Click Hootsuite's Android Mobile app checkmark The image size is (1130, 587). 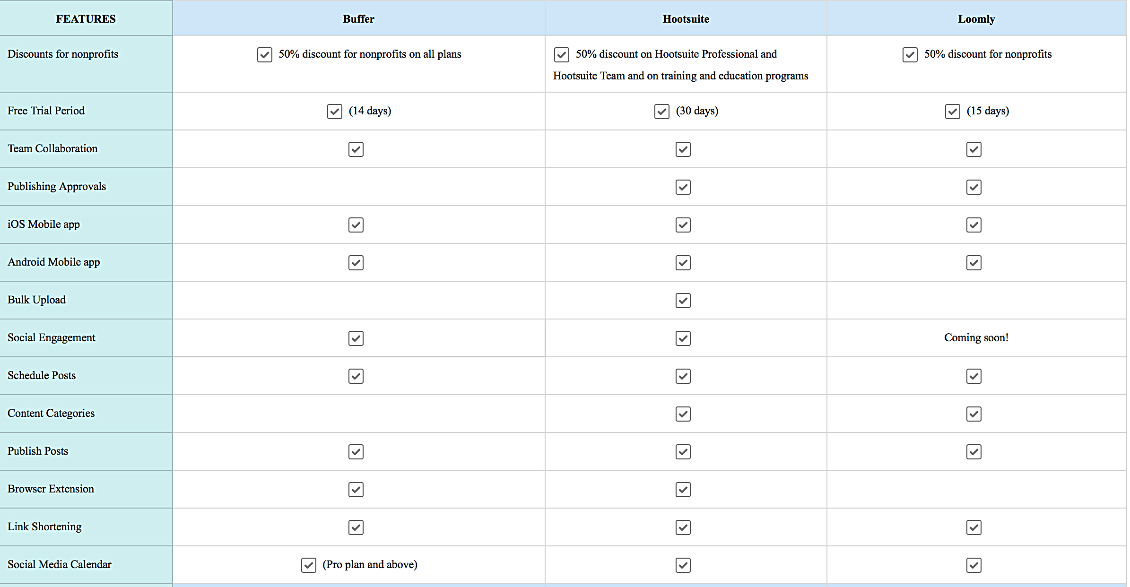pos(683,263)
